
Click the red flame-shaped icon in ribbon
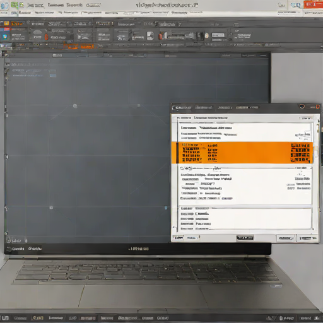(46, 37)
